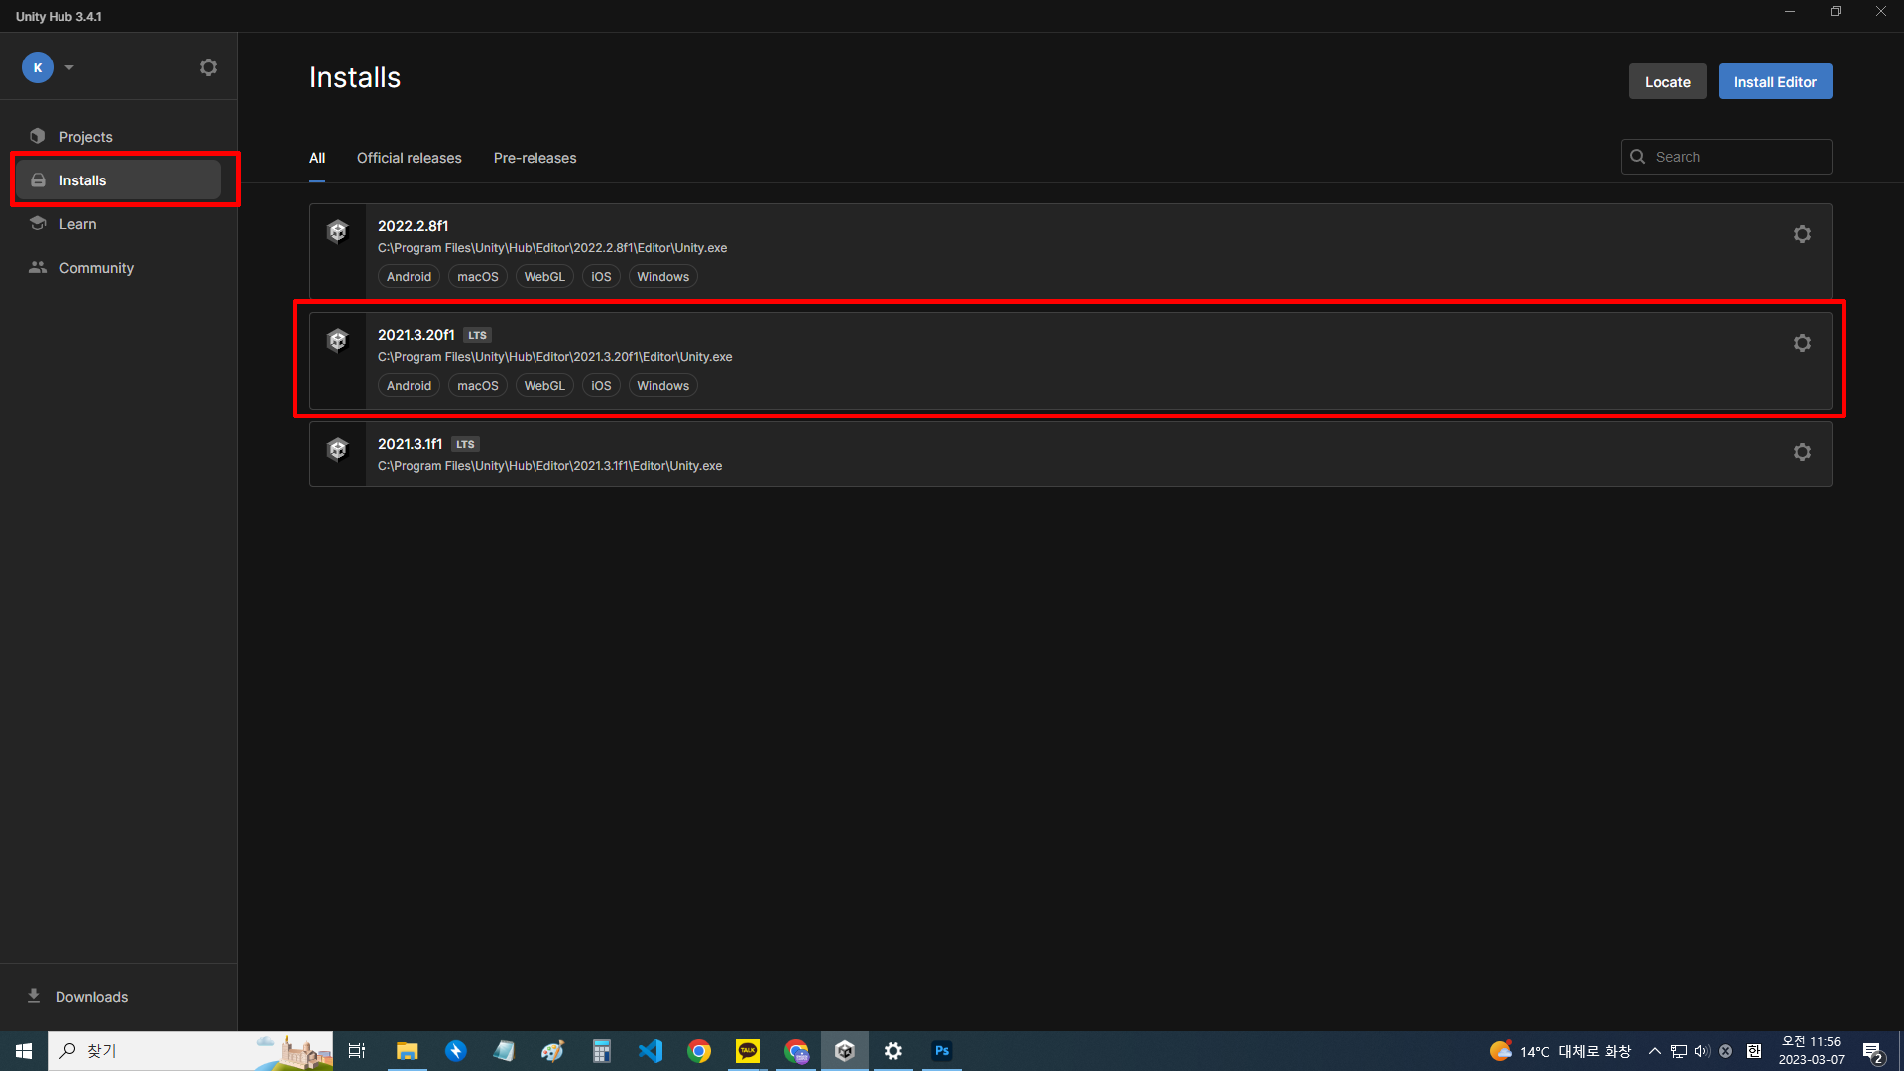Open the network icon in system tray
Viewport: 1904px width, 1071px height.
pyautogui.click(x=1679, y=1051)
